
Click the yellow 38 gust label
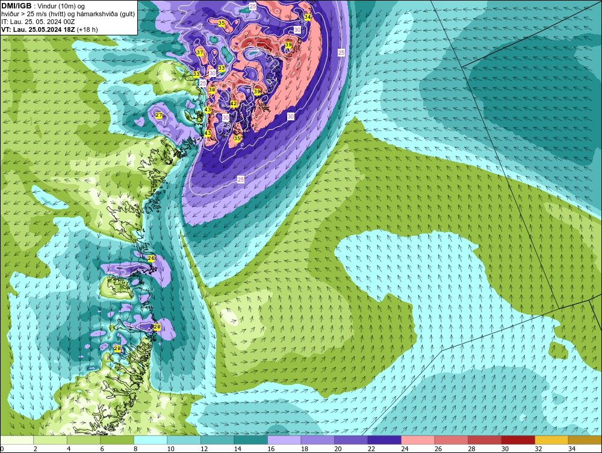[211, 90]
